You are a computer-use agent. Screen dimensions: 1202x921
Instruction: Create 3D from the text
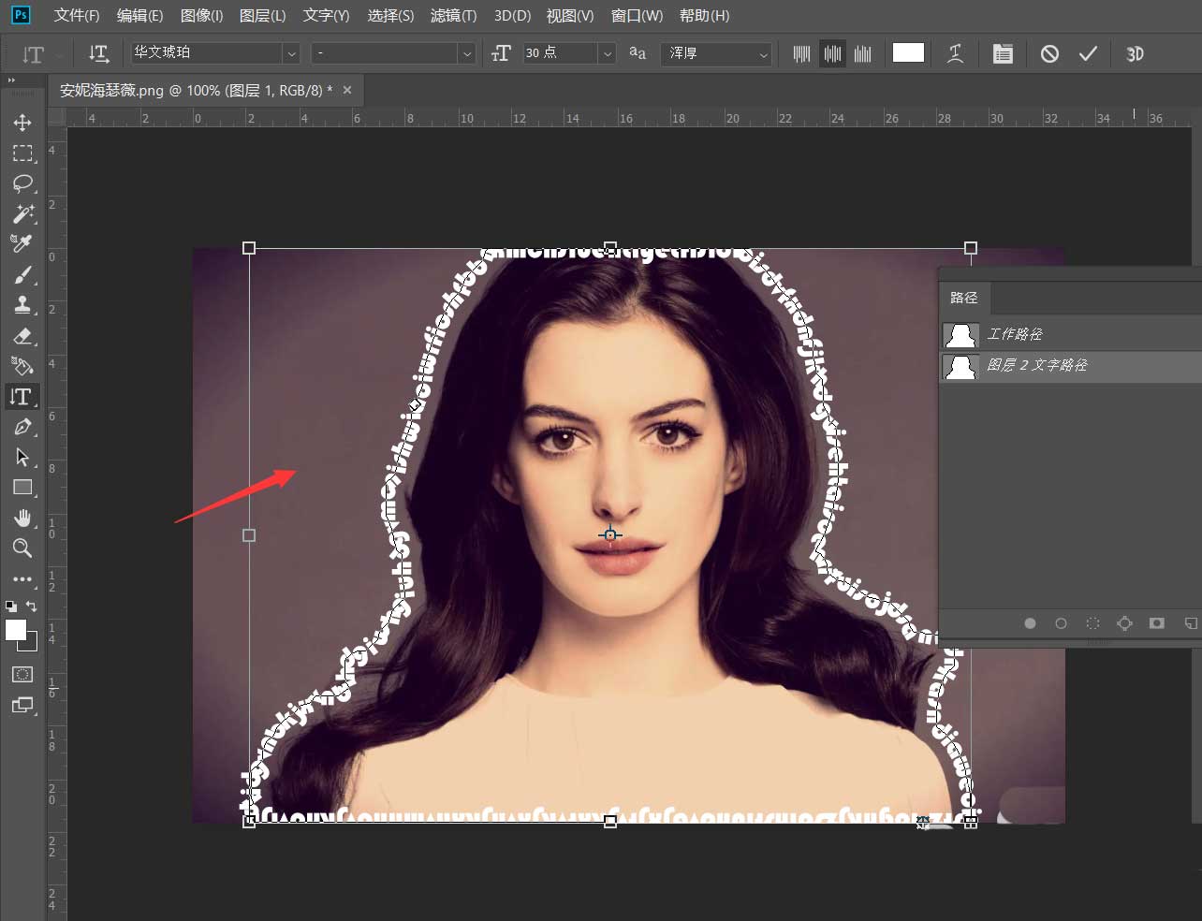coord(1135,53)
